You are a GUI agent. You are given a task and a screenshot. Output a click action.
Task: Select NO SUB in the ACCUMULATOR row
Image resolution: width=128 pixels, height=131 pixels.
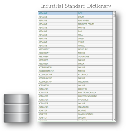click(95, 78)
